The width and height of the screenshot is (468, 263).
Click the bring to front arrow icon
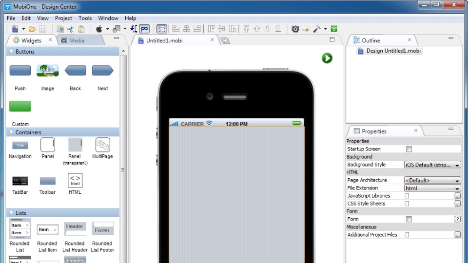pos(246,29)
